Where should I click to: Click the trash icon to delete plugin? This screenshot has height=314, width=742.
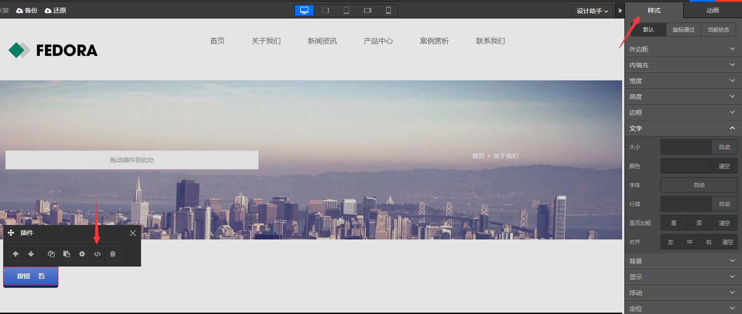pyautogui.click(x=113, y=254)
